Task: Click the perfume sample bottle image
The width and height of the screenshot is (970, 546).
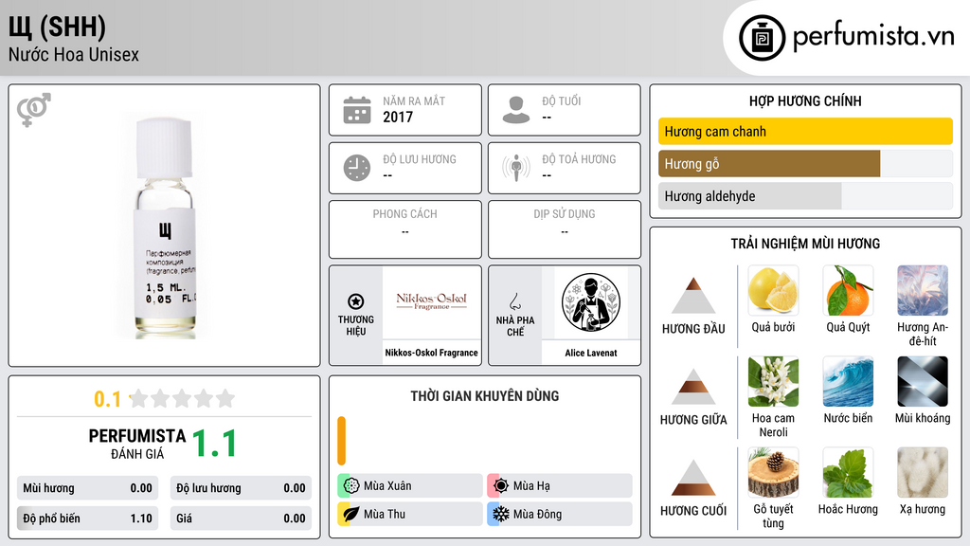Action: pyautogui.click(x=165, y=227)
